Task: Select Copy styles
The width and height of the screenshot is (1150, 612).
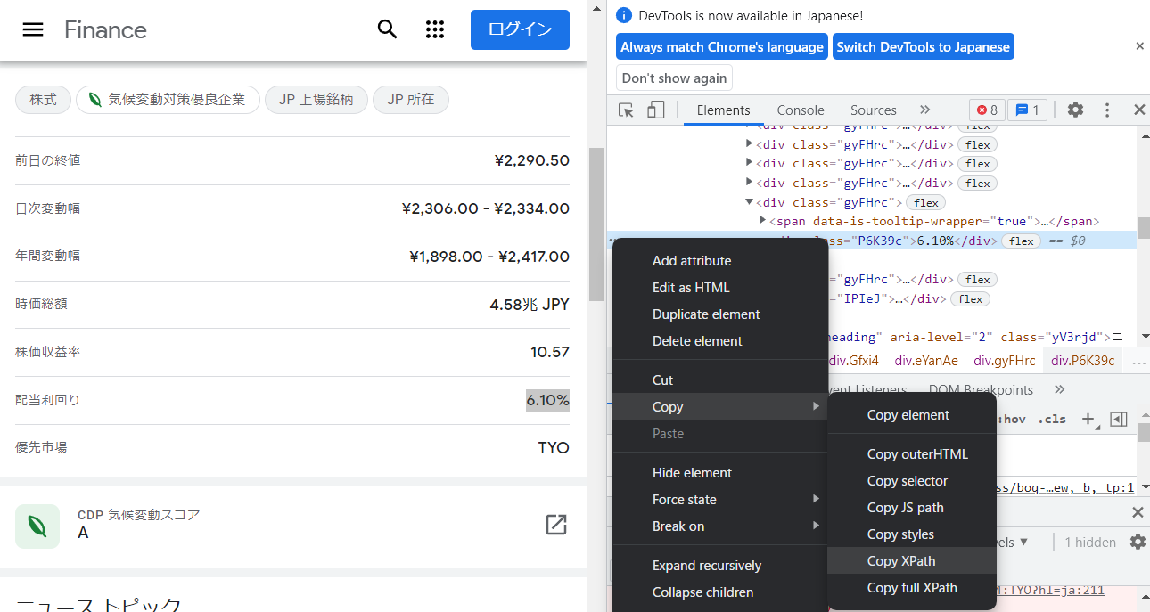Action: [900, 534]
